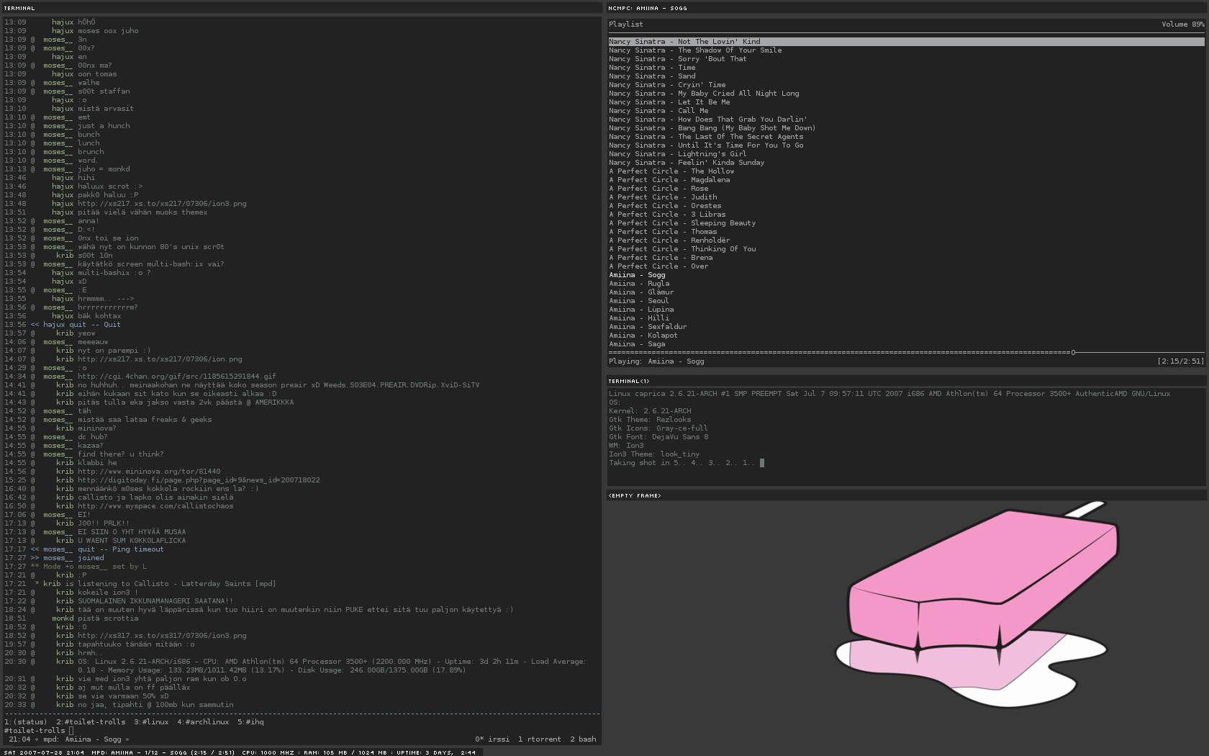This screenshot has width=1209, height=756.
Task: Select the playing track Amiina - Sogg
Action: tap(637, 275)
